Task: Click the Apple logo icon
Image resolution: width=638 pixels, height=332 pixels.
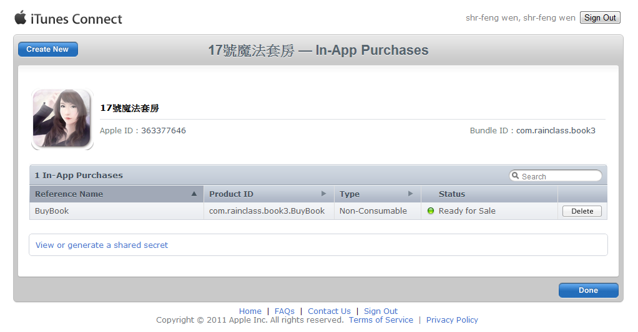Action: point(21,17)
